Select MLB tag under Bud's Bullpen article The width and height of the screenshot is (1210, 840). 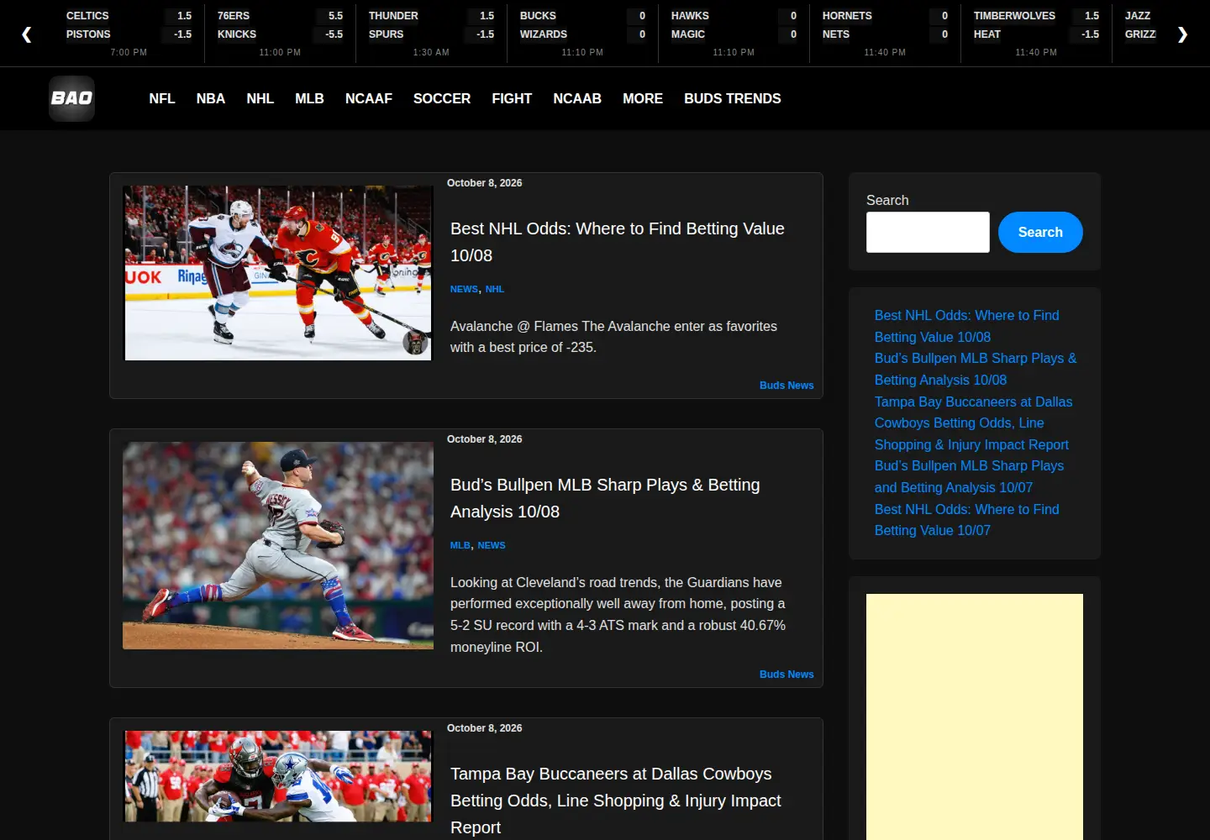pos(460,545)
